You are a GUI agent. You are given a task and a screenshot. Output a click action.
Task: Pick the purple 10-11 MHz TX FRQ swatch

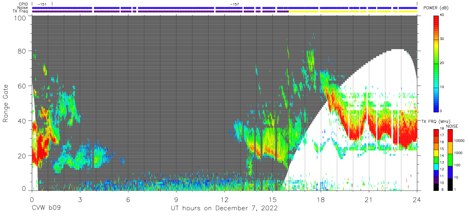point(436,180)
